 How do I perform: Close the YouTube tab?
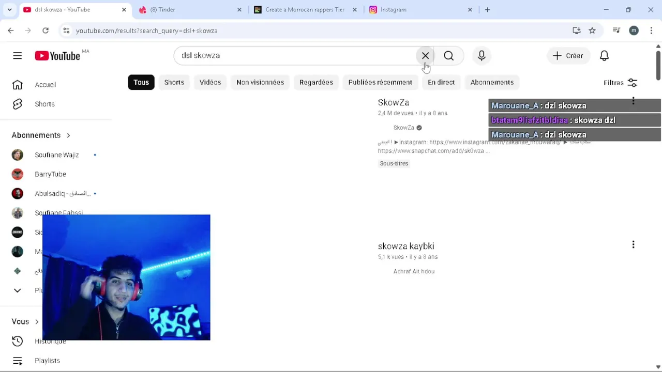pos(124,10)
